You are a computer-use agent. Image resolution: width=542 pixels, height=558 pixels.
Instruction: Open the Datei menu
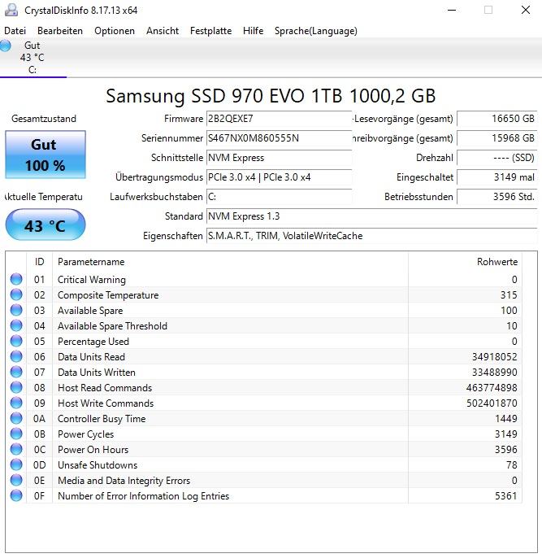(x=15, y=31)
